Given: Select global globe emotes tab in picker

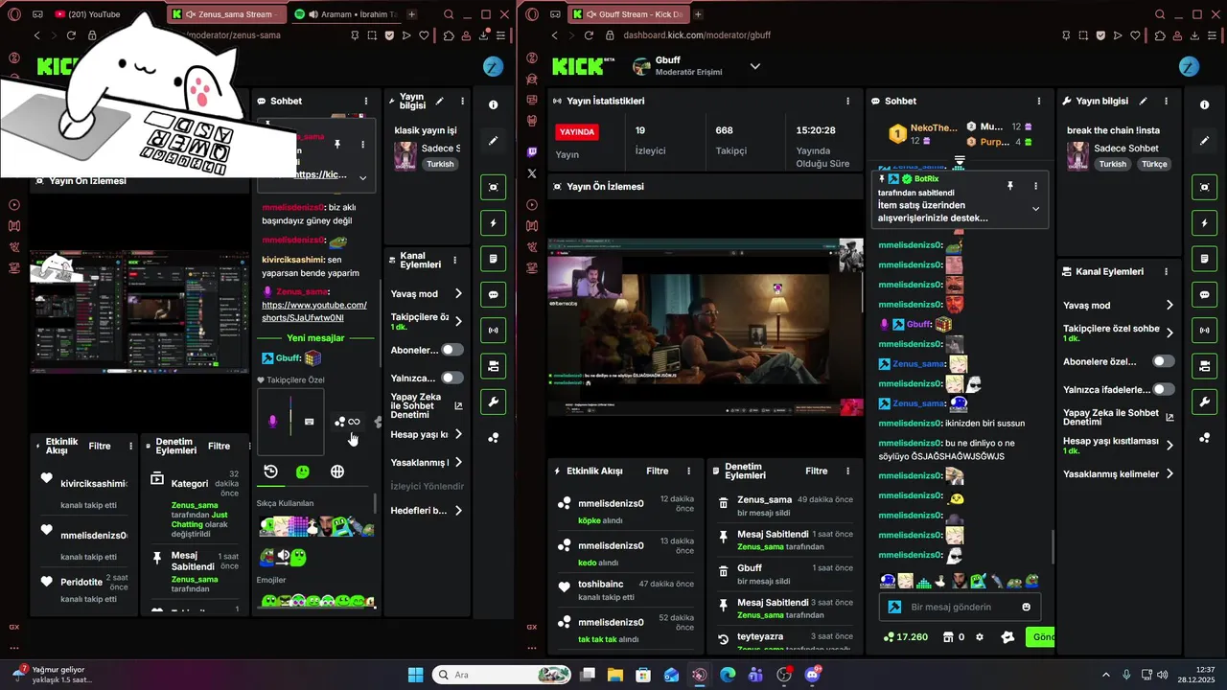Looking at the screenshot, I should pyautogui.click(x=337, y=471).
